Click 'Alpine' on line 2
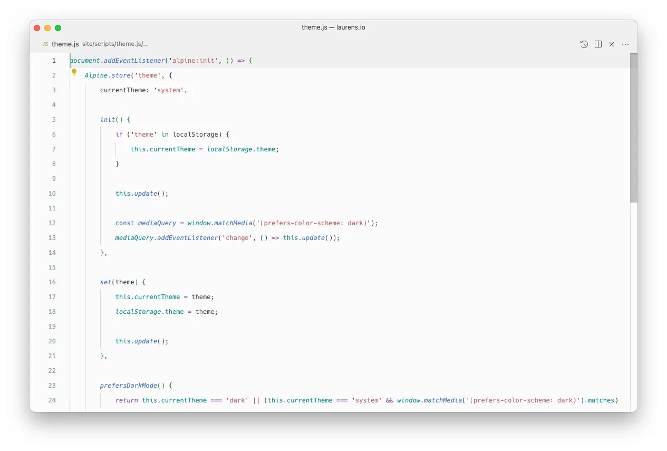Screen dimensions: 667x451 tap(96, 75)
